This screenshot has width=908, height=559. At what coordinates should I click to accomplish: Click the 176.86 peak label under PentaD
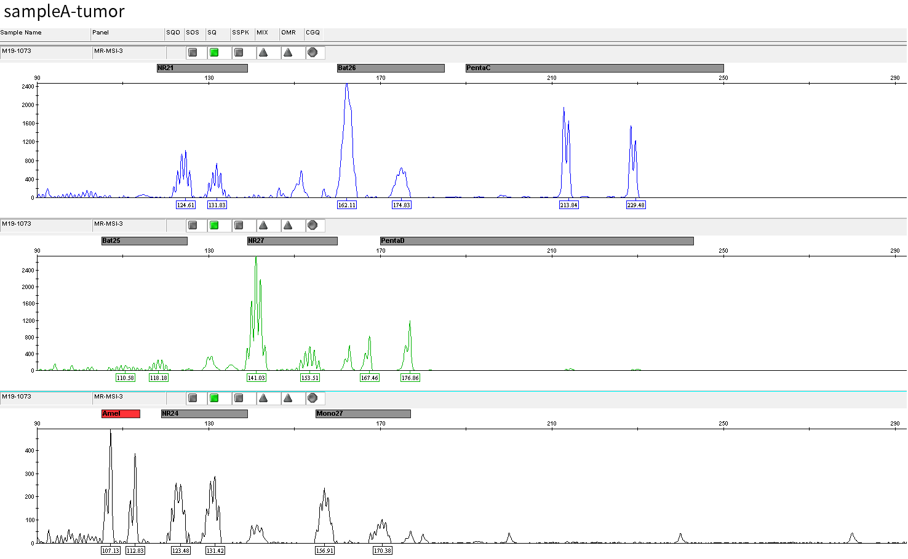pos(410,378)
